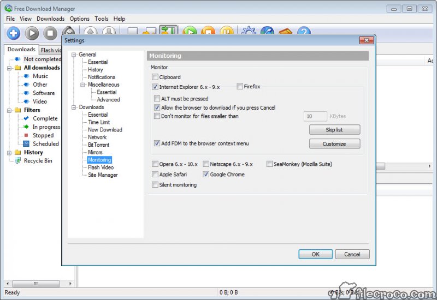
Task: Enable Clipboard monitoring checkbox
Action: (155, 77)
